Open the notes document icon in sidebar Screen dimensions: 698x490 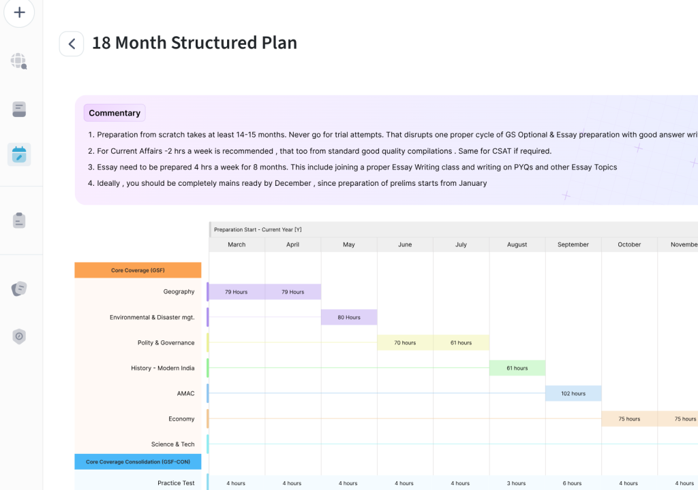19,109
